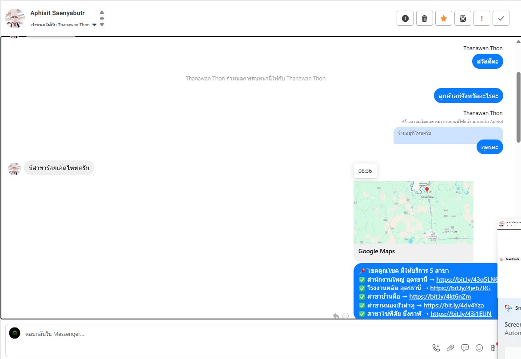
Task: Open link https://bit.ly/4jeb7RG for factory
Action: [460, 288]
